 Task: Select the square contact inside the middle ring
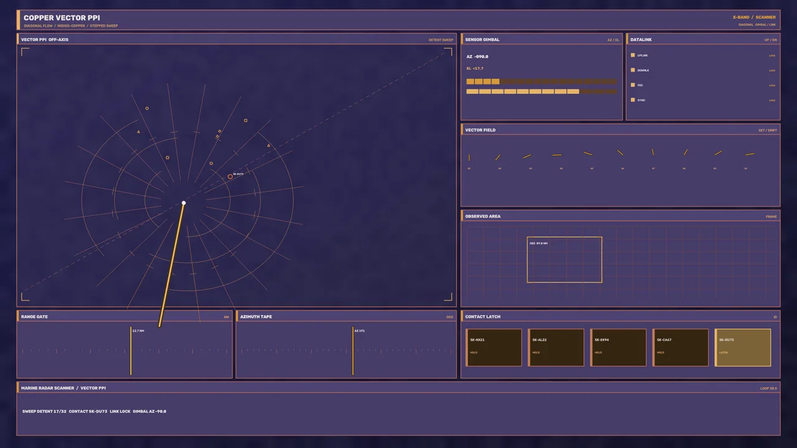click(167, 158)
